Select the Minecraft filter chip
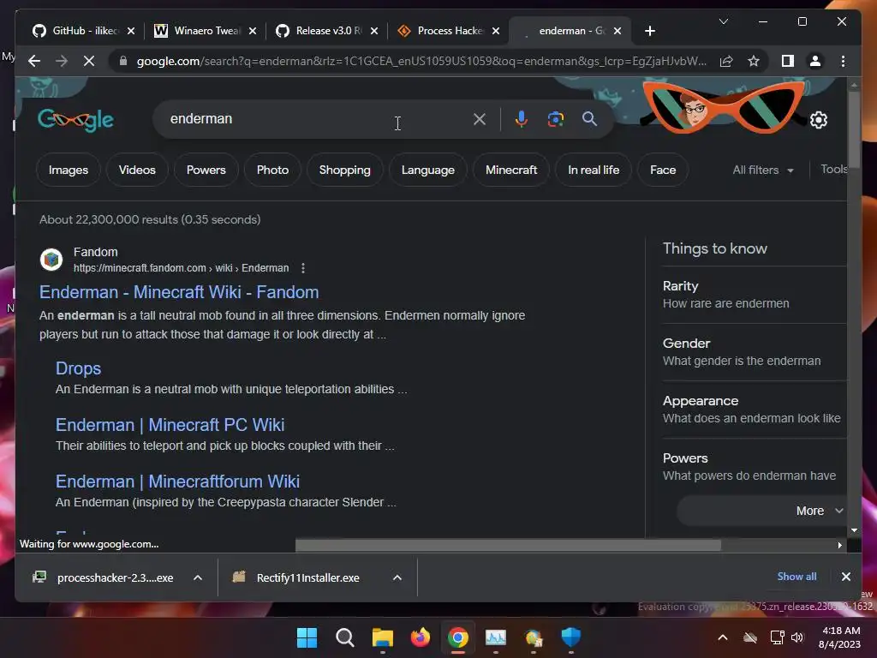Viewport: 877px width, 658px height. [x=511, y=170]
